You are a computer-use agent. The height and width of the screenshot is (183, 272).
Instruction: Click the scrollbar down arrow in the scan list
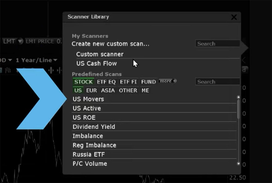point(239,164)
